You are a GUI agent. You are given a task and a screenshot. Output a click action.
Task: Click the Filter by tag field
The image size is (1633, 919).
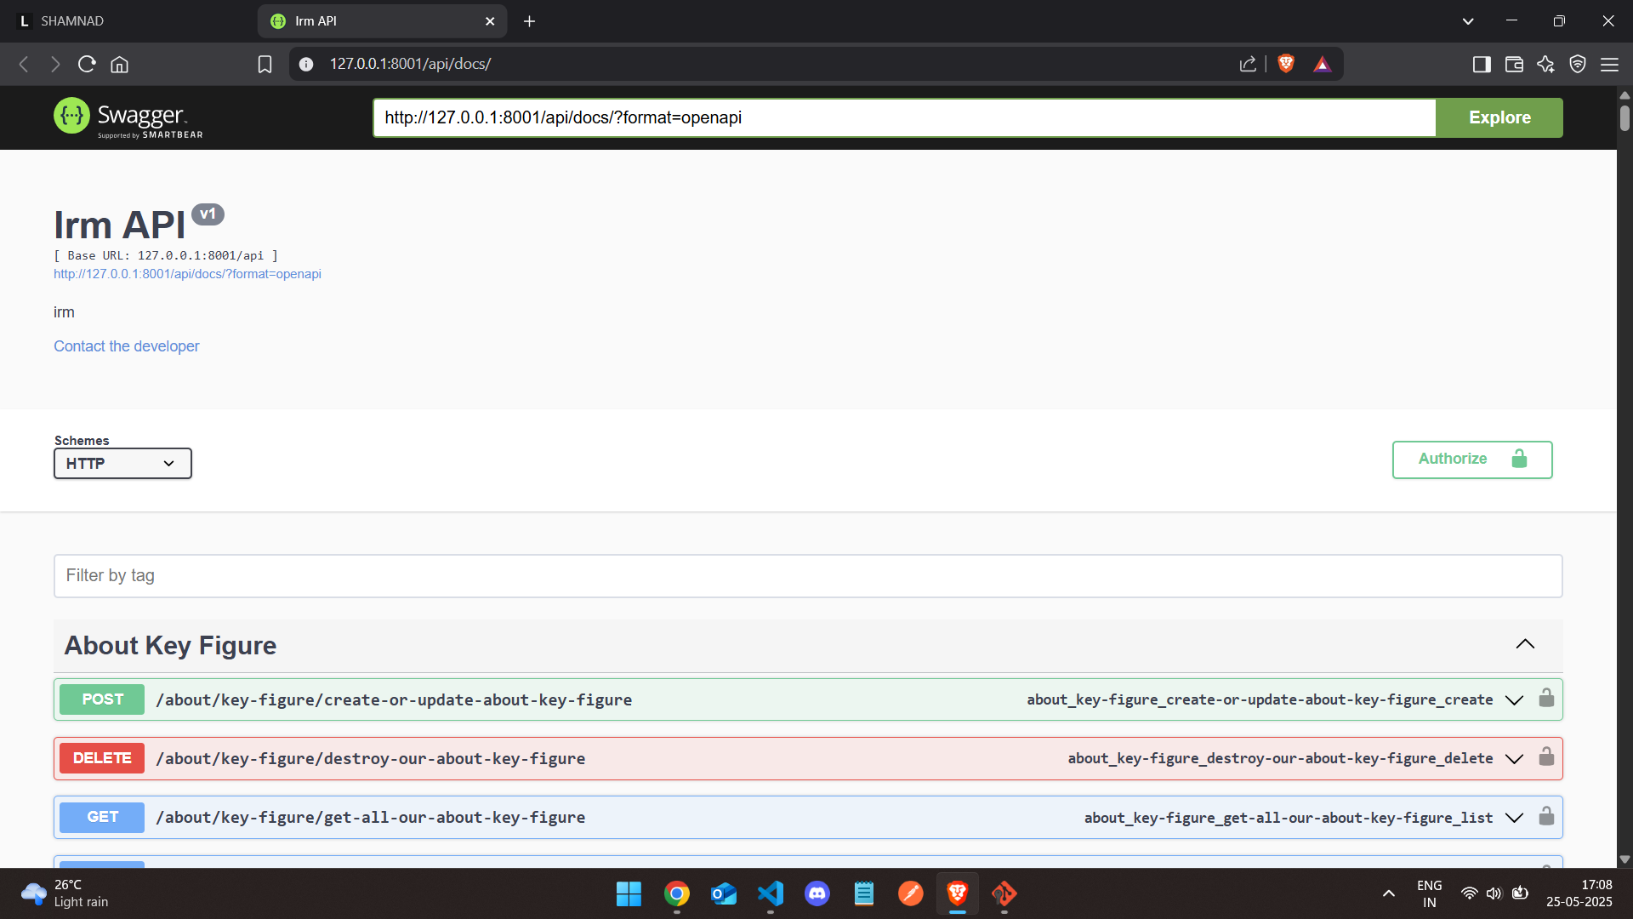tap(808, 576)
